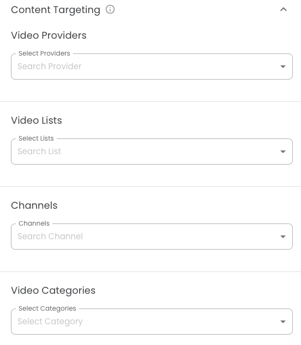Click the Video Categories section heading
Viewport: 301px width, 345px height.
[53, 290]
